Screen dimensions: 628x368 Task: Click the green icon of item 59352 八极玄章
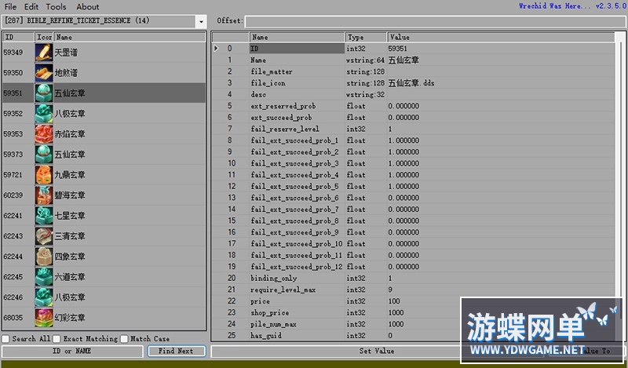tap(44, 114)
